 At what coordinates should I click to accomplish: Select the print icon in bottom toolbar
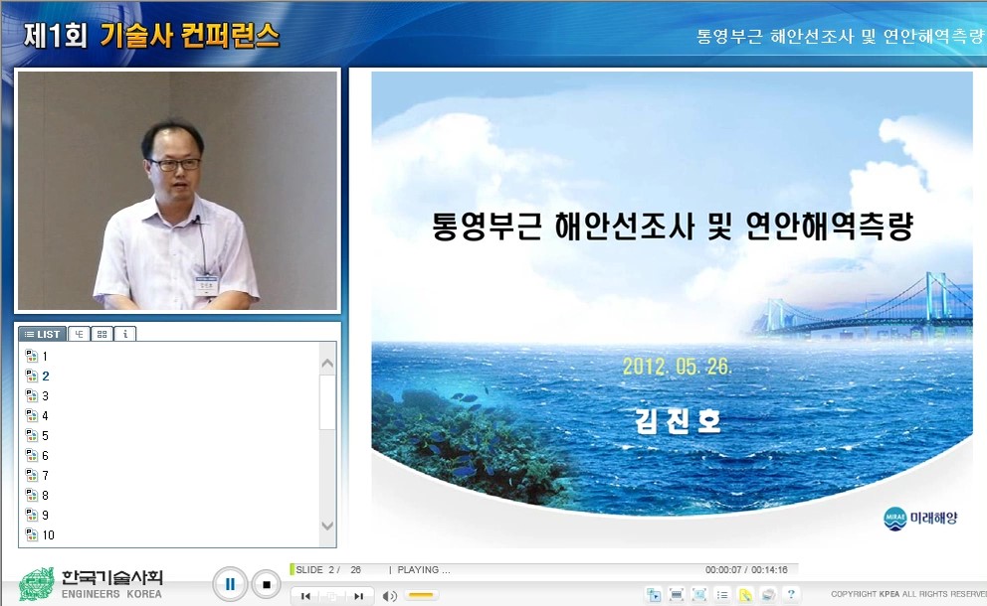tap(767, 594)
